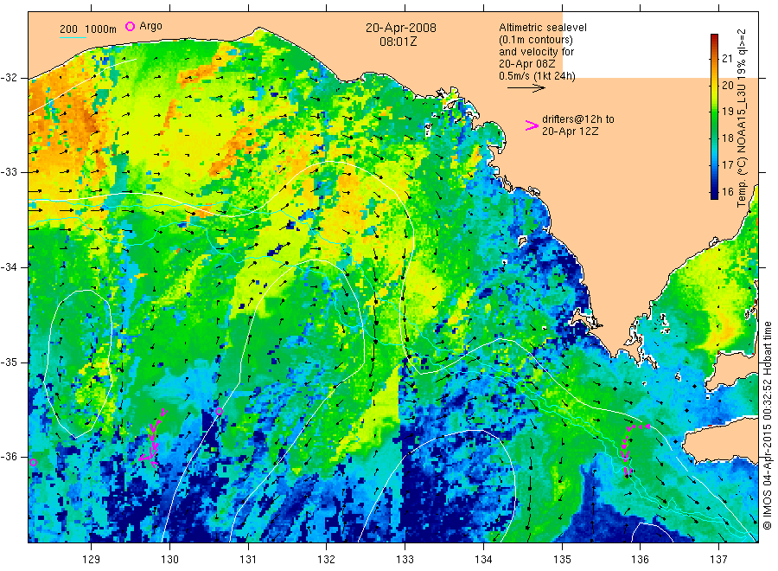This screenshot has width=778, height=571.
Task: Click the '200' isobath legend label
Action: point(69,29)
